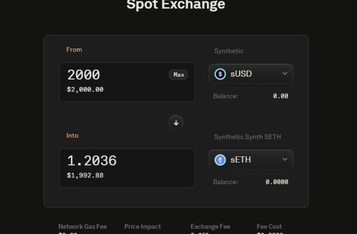
Task: Click the Synthetic Synth SETH label
Action: click(248, 137)
